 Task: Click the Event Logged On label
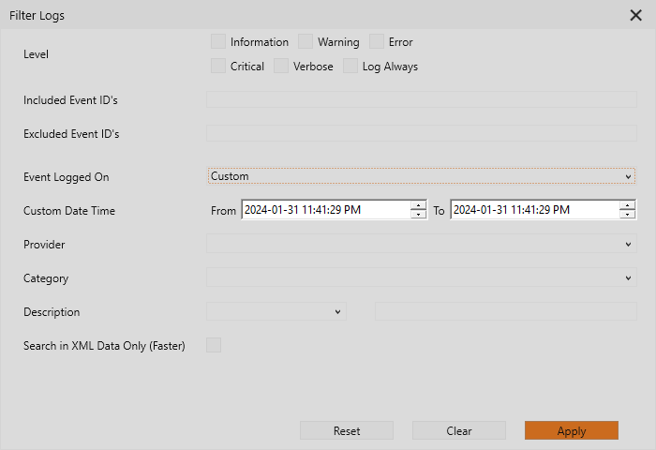(67, 177)
